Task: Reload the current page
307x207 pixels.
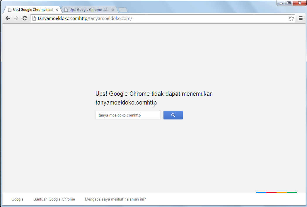Action: (x=25, y=18)
